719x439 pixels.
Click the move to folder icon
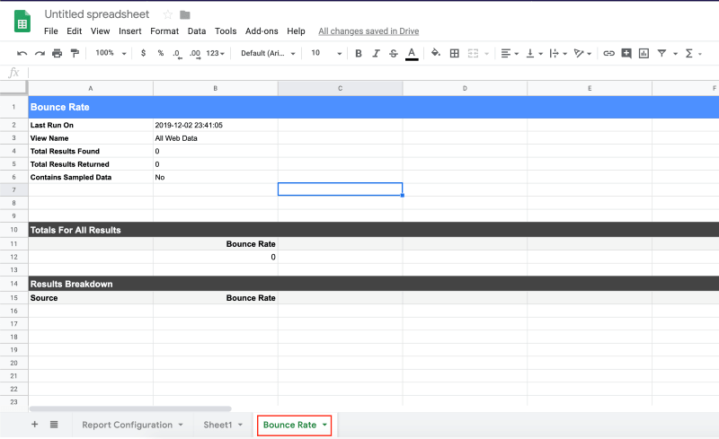185,15
